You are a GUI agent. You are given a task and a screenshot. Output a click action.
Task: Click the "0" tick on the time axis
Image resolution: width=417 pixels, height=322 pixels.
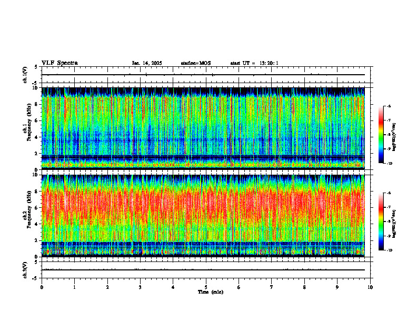pyautogui.click(x=42, y=287)
